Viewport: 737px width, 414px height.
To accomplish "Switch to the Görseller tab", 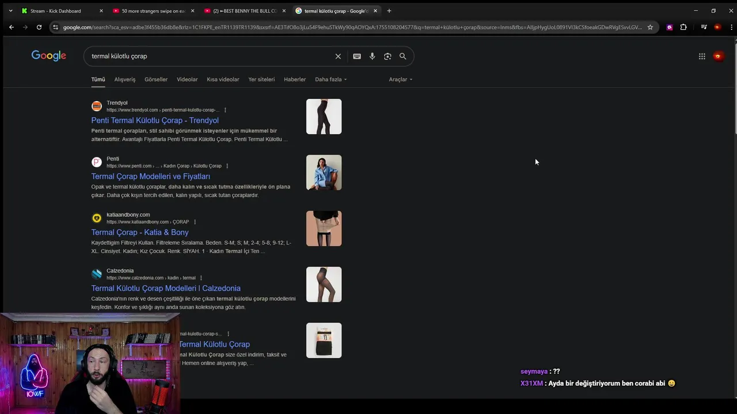I will (x=156, y=79).
